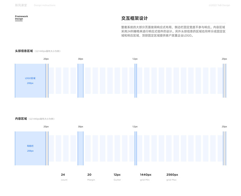The height and width of the screenshot is (196, 241).
Task: Click the "grid-Max" caption
Action: [171, 180]
